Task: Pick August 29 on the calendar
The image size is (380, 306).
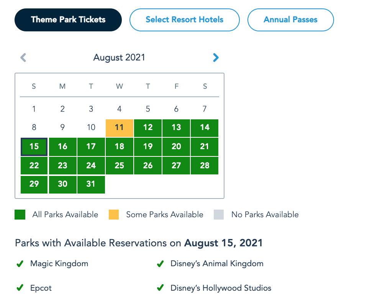Action: coord(34,184)
